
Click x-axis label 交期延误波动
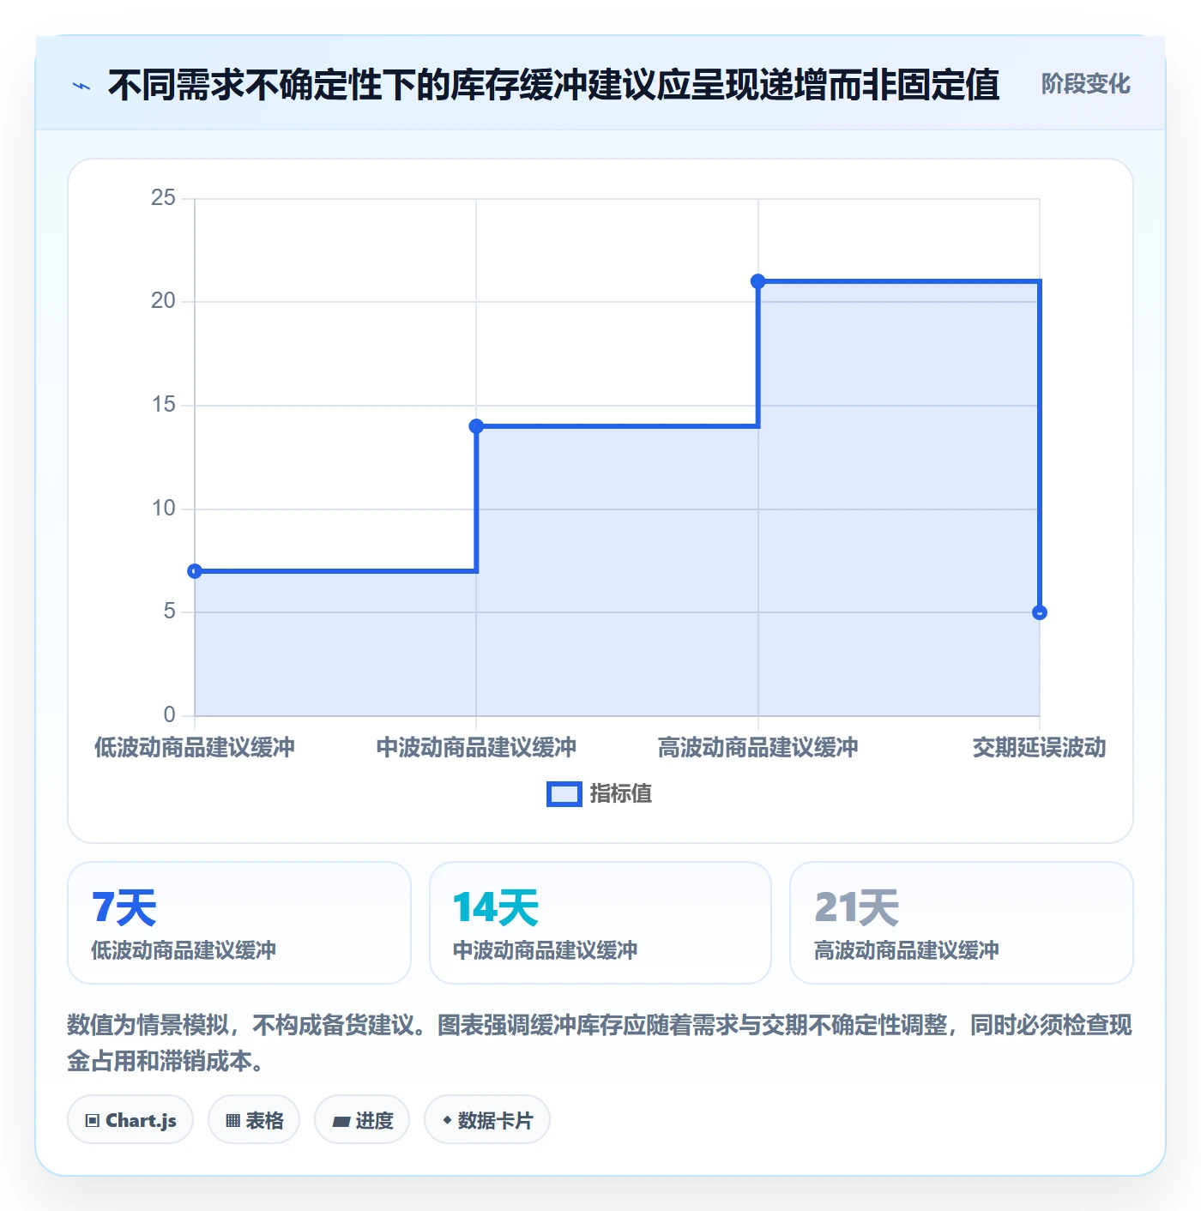click(1040, 748)
